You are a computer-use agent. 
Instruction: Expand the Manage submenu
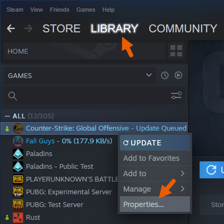click(x=155, y=189)
